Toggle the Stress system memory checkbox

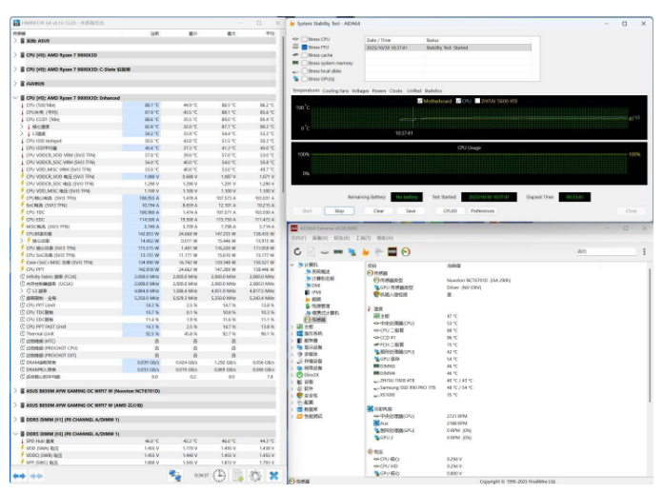coord(304,63)
